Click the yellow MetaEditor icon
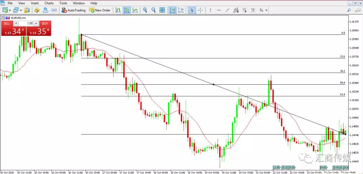 pos(37,10)
